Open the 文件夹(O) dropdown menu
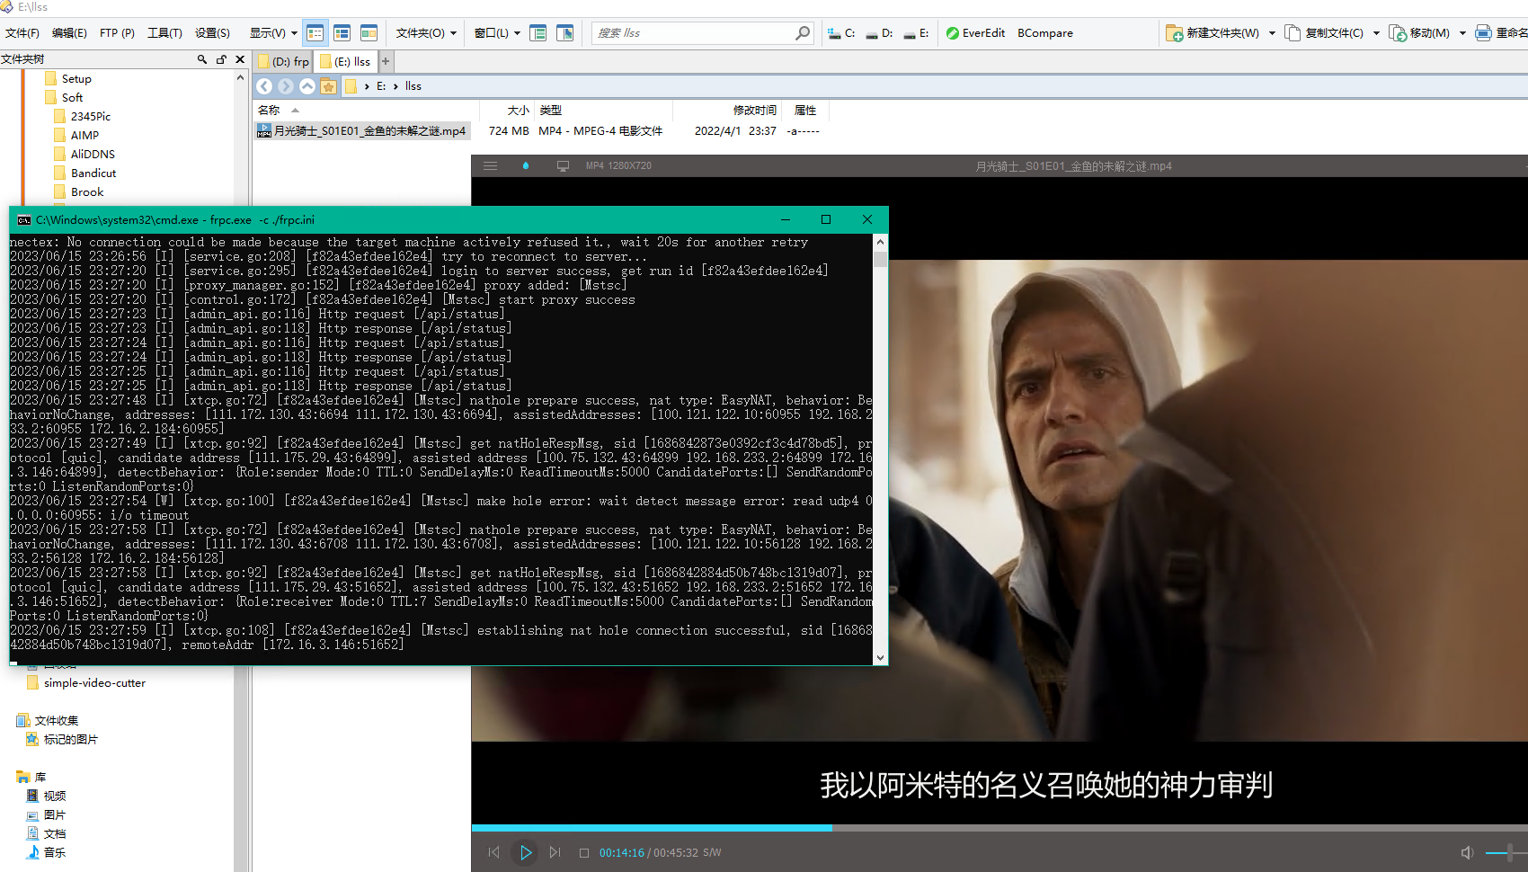Viewport: 1528px width, 872px height. click(x=426, y=33)
